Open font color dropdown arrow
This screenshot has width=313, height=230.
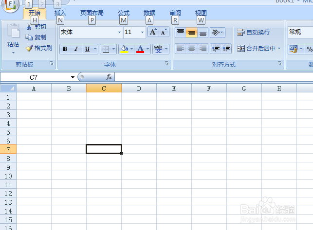point(147,49)
